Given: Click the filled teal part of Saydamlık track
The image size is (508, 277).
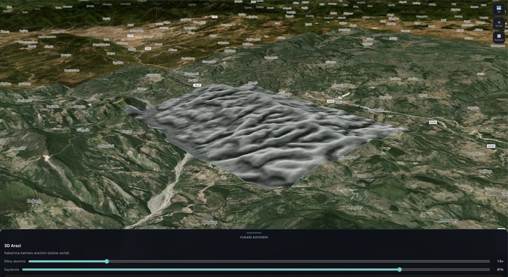Looking at the screenshot, I should pyautogui.click(x=210, y=269).
